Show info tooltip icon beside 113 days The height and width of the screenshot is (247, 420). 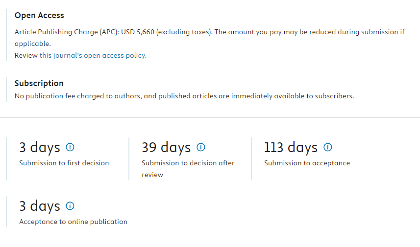(x=327, y=147)
